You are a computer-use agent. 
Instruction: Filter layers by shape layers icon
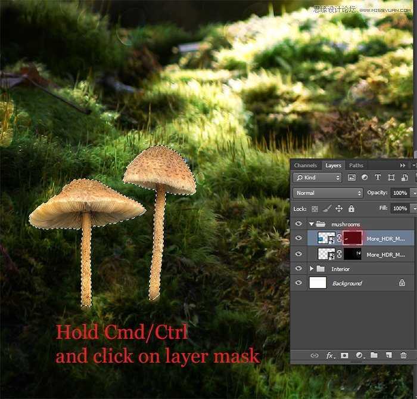[x=391, y=177]
